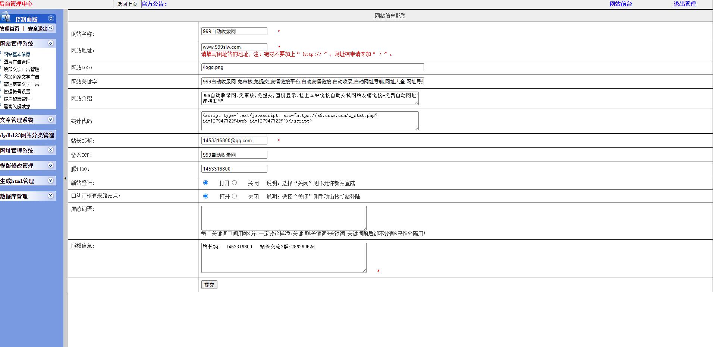The width and height of the screenshot is (713, 347).
Task: Click the red URL format warning text
Action: pos(297,54)
